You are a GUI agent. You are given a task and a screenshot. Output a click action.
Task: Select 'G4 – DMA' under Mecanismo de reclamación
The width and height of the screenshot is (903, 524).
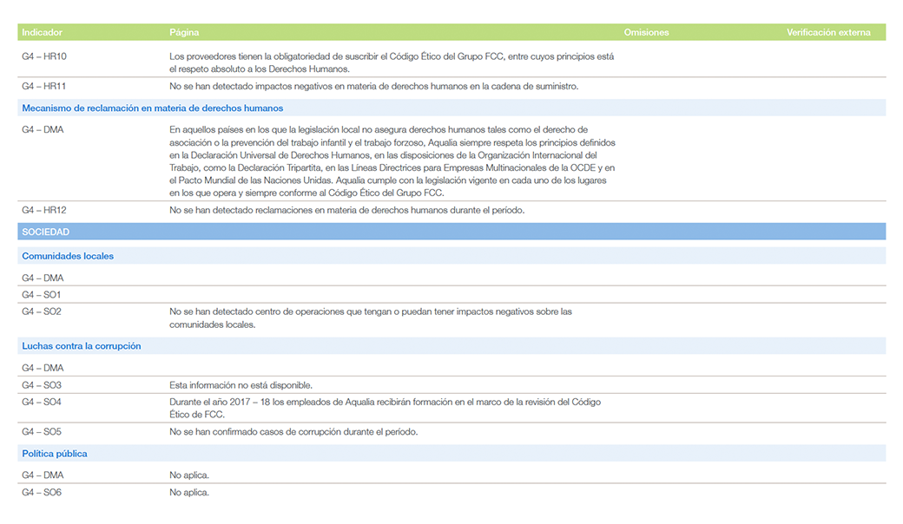tap(43, 130)
